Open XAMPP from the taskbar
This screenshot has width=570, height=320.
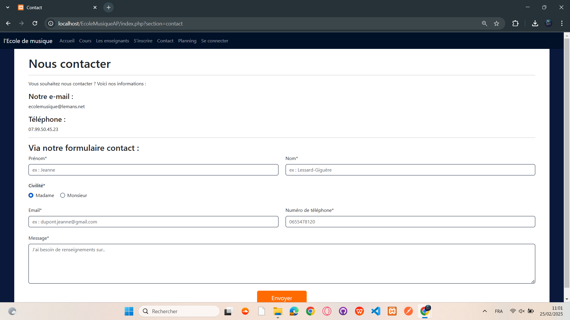click(x=392, y=311)
